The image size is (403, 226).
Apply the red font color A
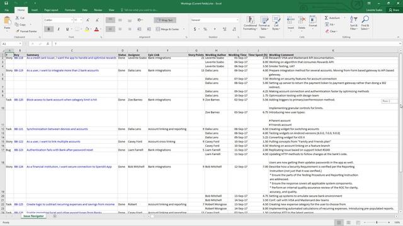click(x=96, y=30)
